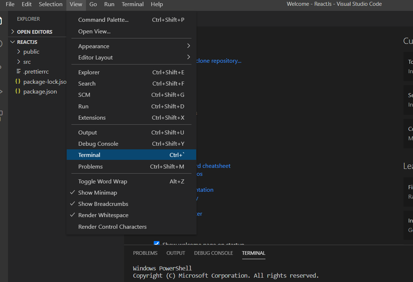Image resolution: width=413 pixels, height=282 pixels.
Task: Switch to the Debug Console panel tab
Action: pos(213,253)
